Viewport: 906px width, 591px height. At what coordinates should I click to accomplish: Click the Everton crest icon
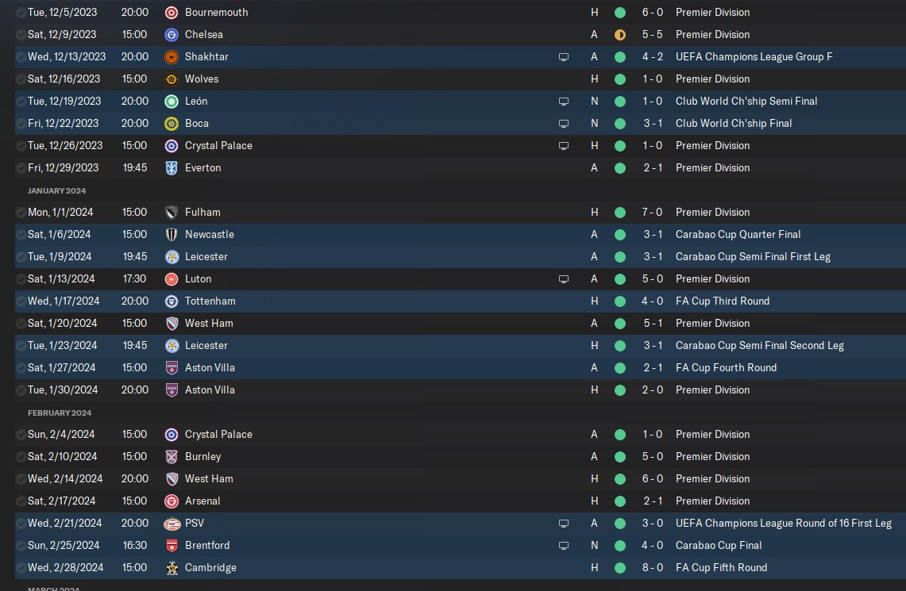(171, 168)
